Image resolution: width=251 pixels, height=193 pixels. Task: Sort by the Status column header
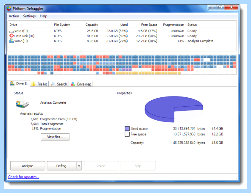click(192, 25)
